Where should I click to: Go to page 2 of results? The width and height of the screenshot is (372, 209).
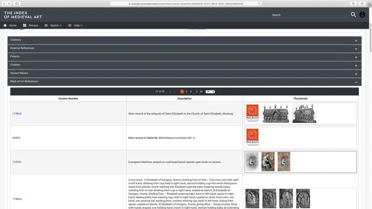(186, 91)
